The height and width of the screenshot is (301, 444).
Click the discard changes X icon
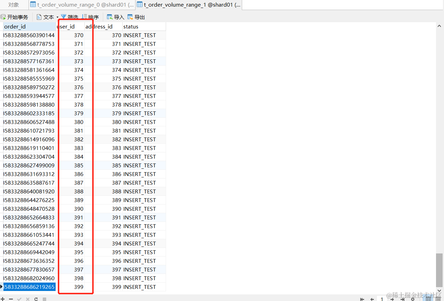(x=28, y=299)
